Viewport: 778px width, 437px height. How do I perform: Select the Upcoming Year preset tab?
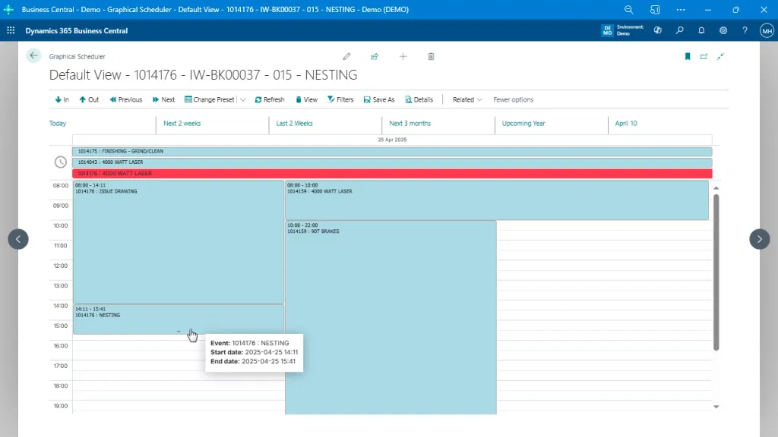click(523, 123)
